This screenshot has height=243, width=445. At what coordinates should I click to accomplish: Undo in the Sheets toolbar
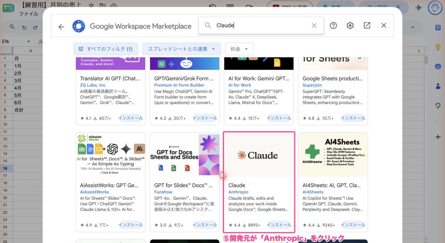[24, 27]
